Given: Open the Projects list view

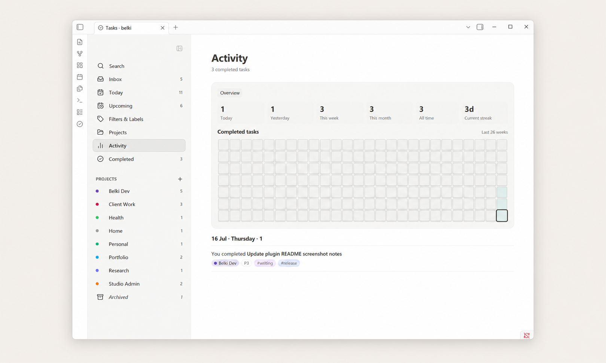Looking at the screenshot, I should click(139, 132).
